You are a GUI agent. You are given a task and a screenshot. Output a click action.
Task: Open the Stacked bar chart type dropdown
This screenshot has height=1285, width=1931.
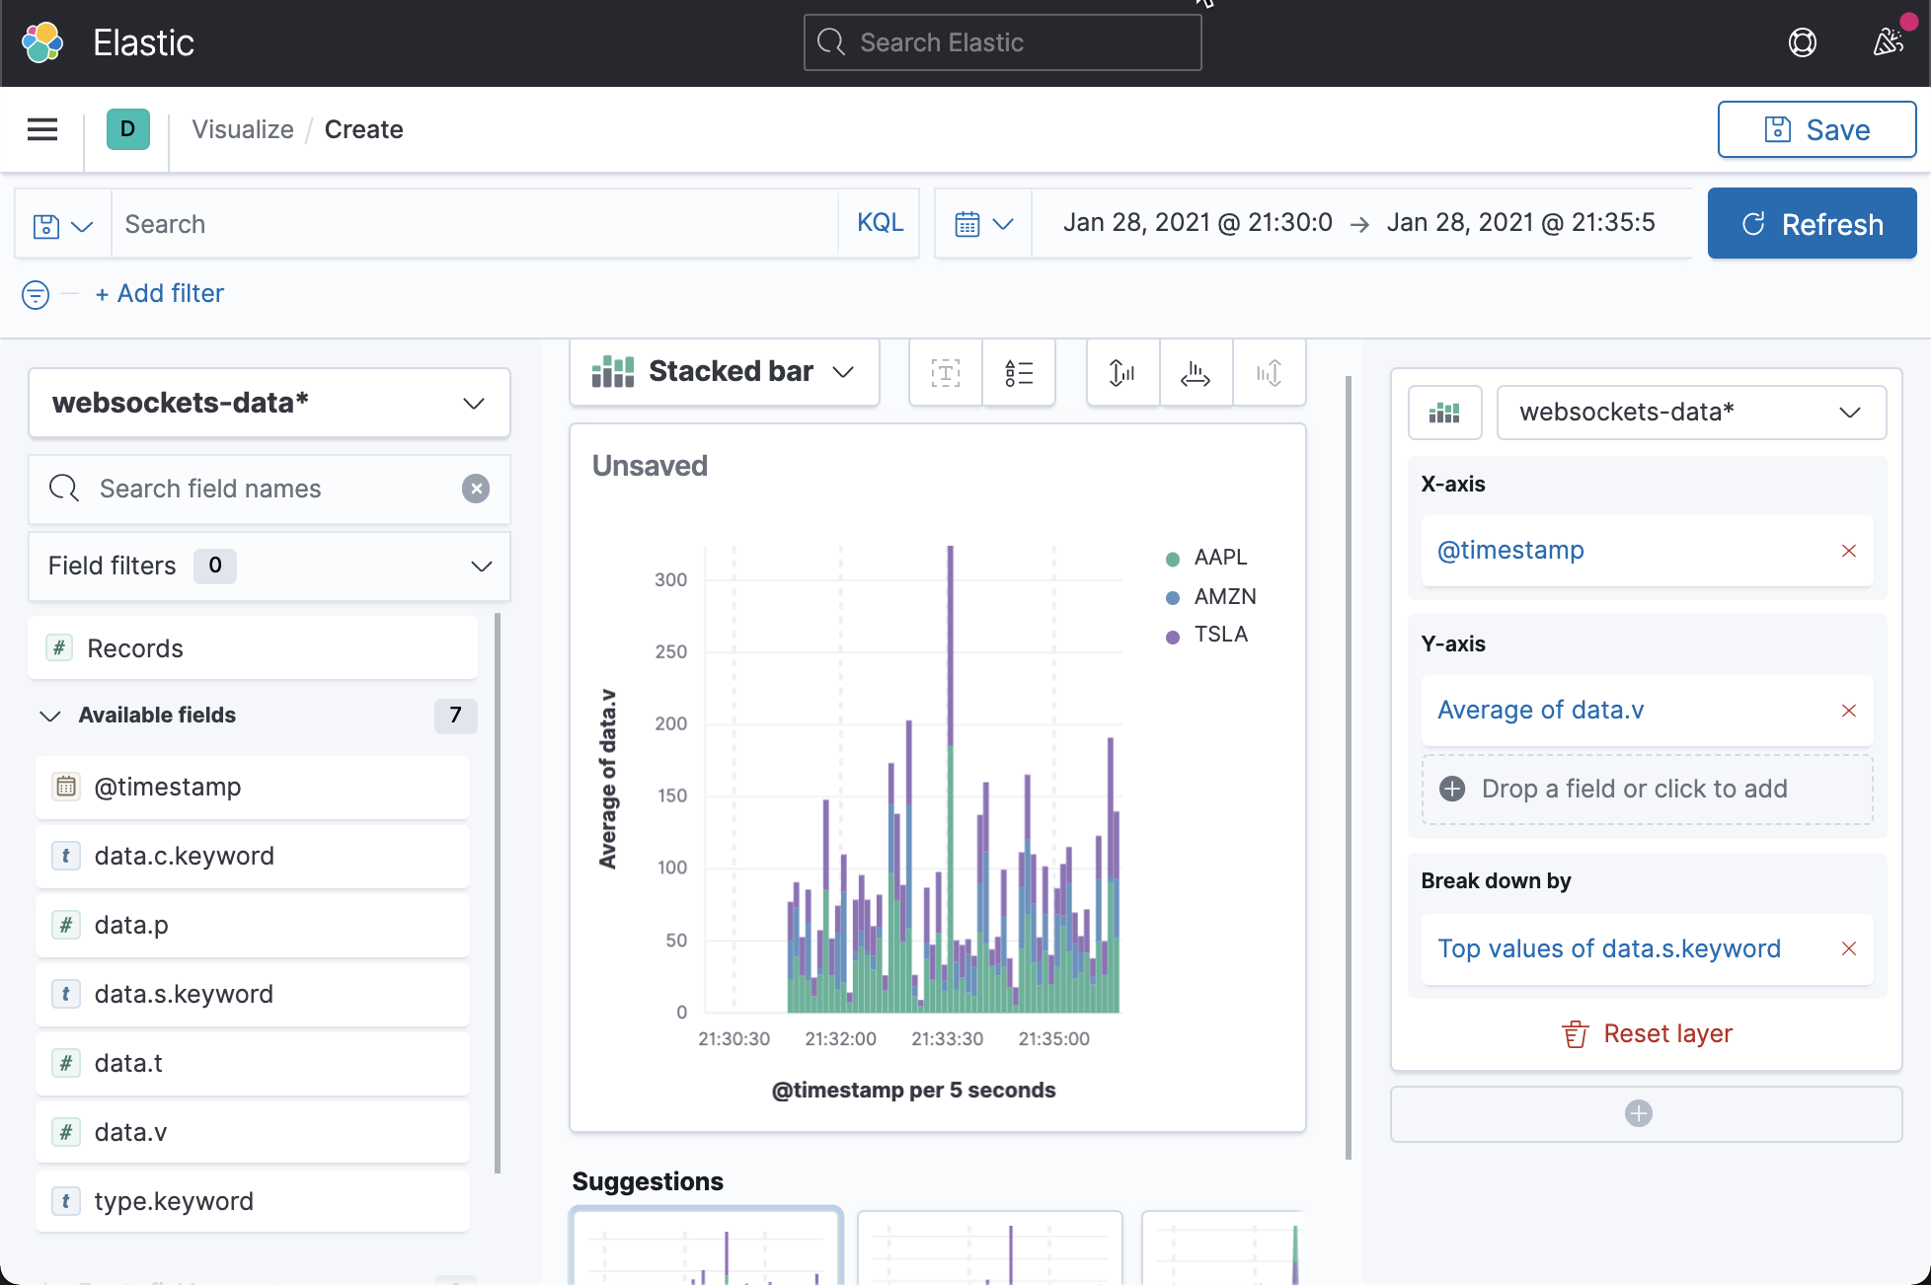724,372
